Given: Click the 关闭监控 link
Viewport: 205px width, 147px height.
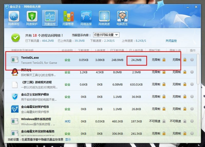Looking at the screenshot, I should point(171,41).
